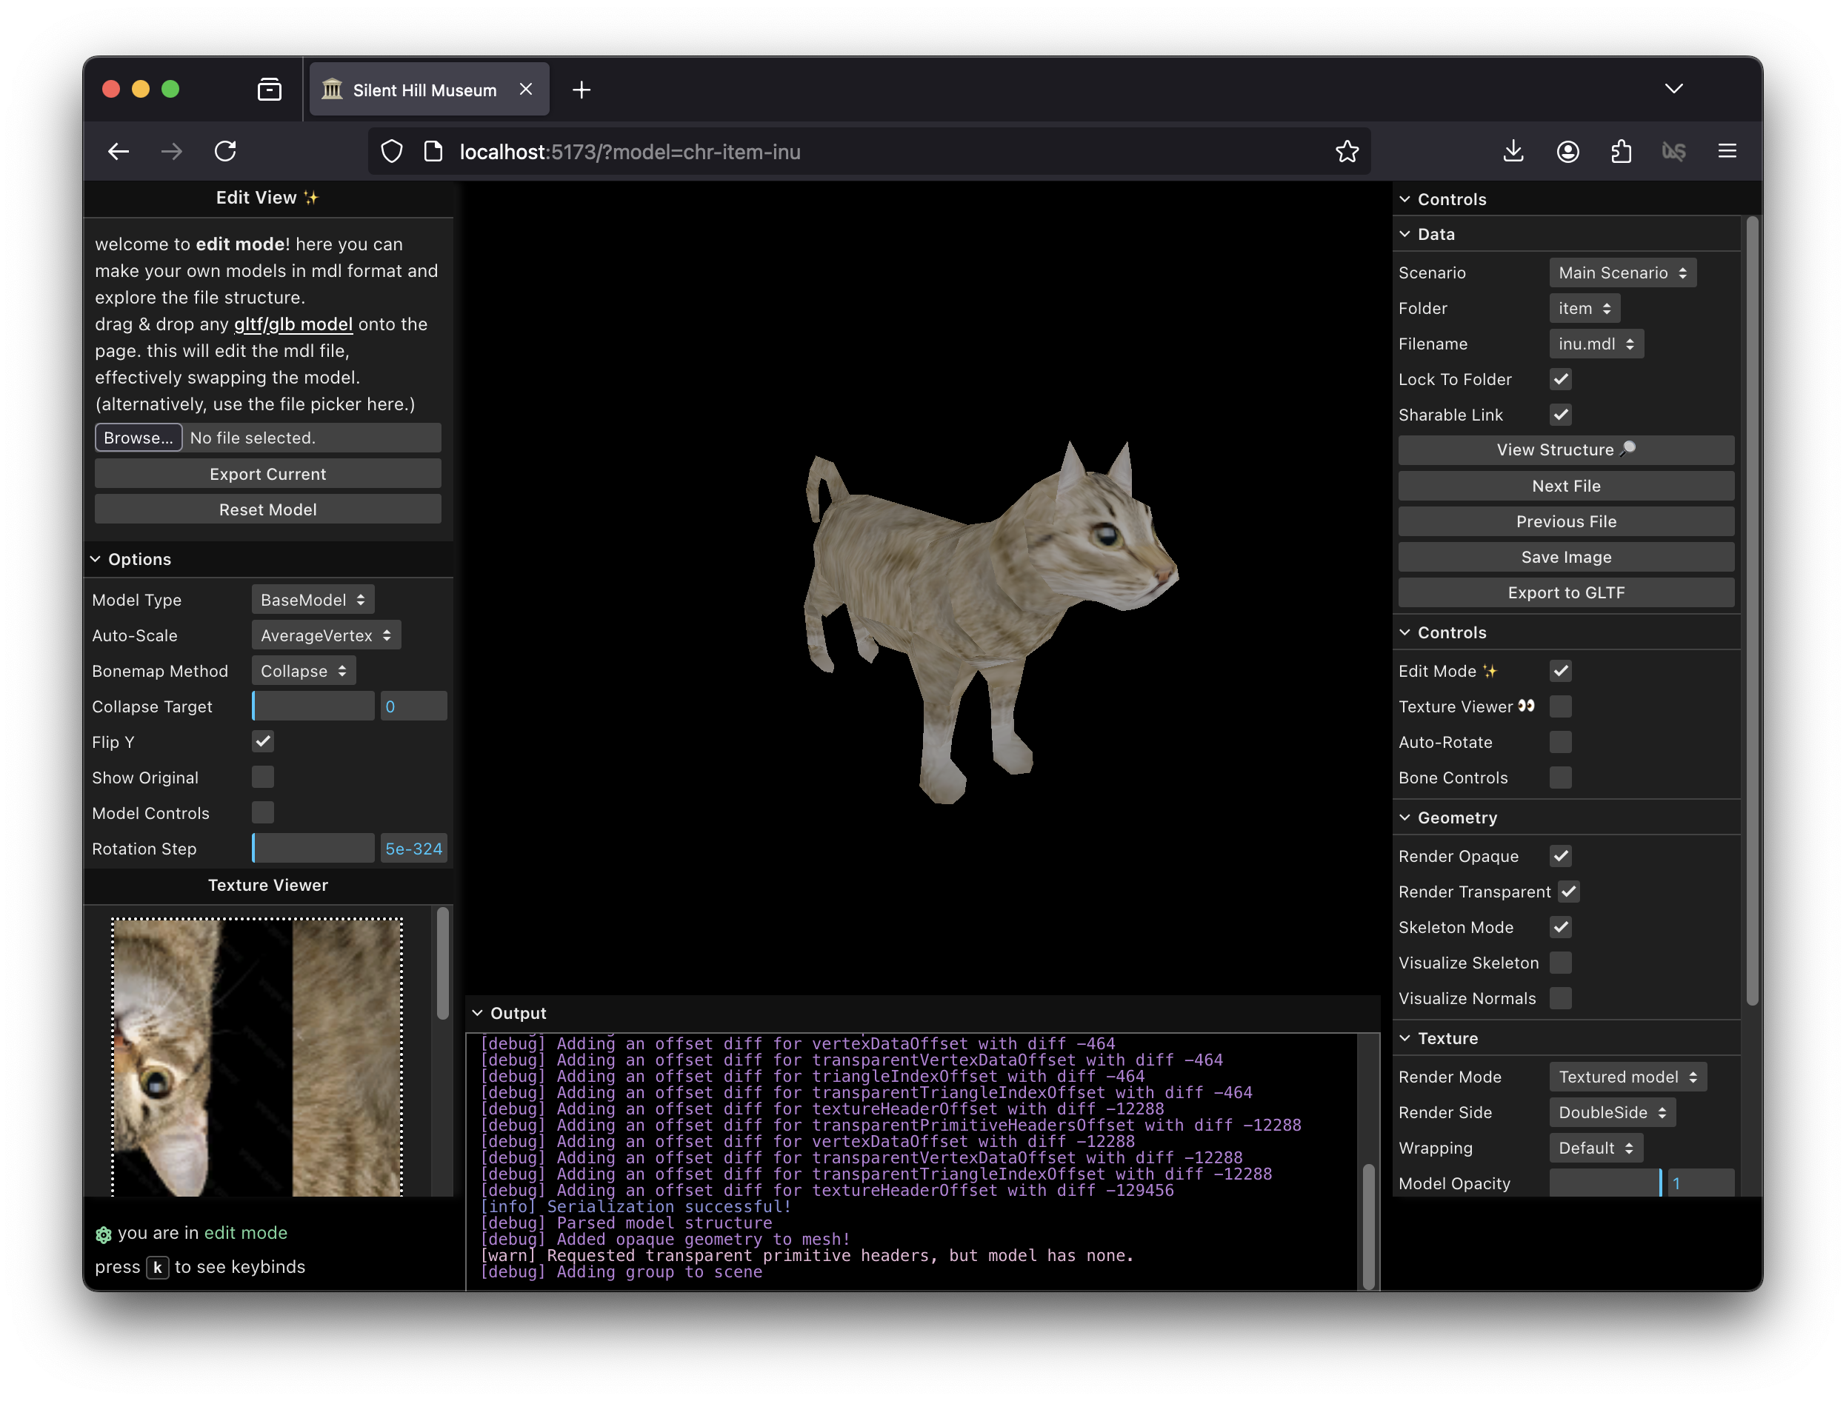Viewport: 1846px width, 1401px height.
Task: Click the privacy shield icon in address bar
Action: [x=391, y=152]
